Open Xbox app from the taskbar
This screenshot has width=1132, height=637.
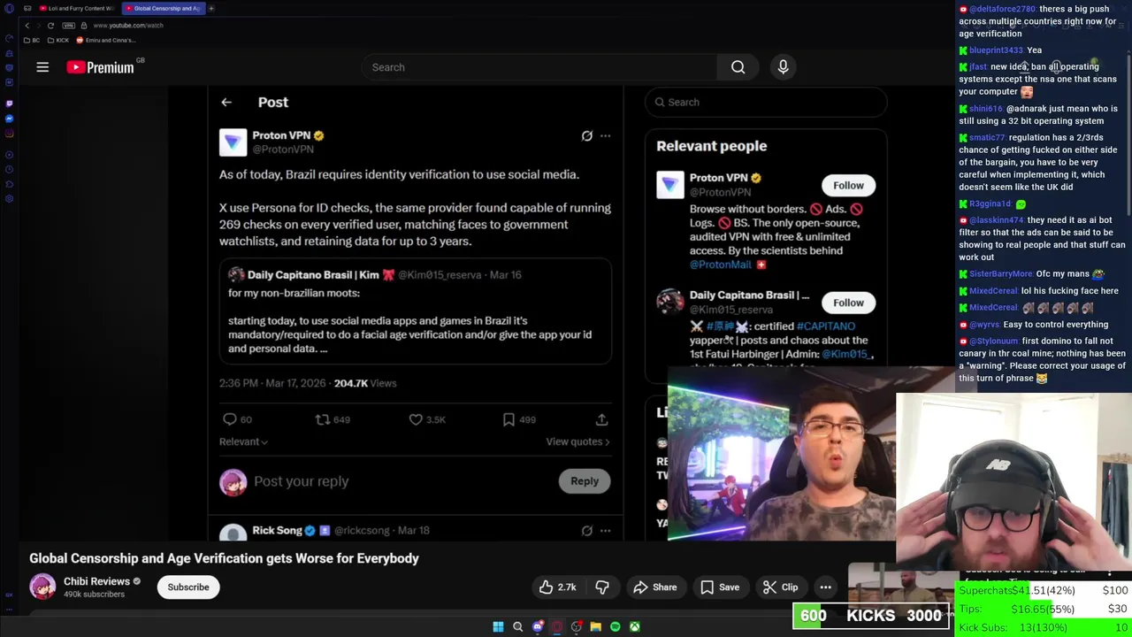coord(634,626)
